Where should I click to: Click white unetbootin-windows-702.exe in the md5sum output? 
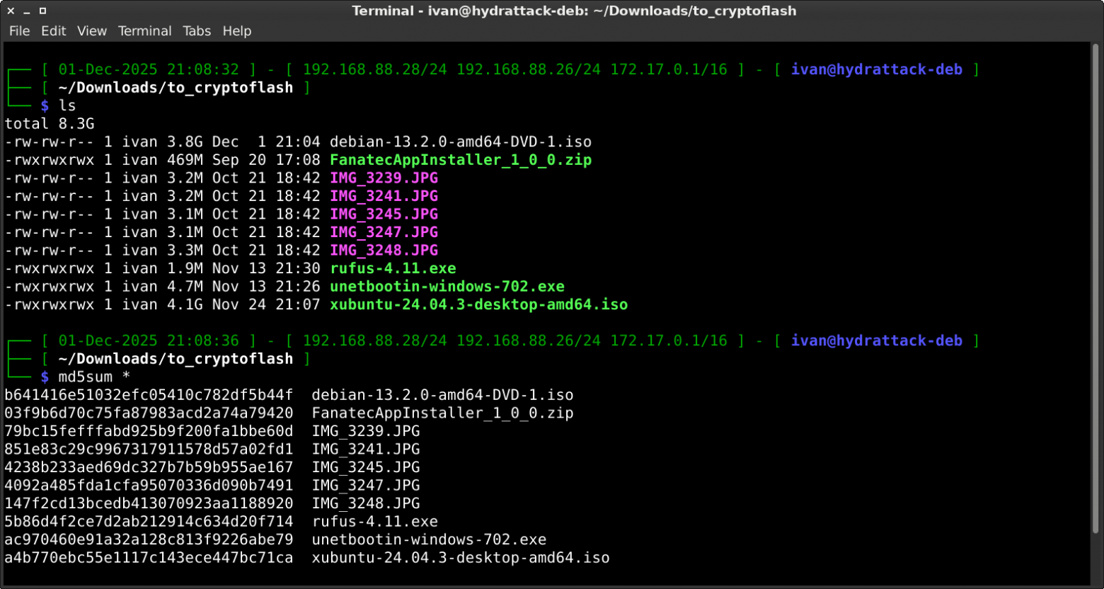click(430, 539)
